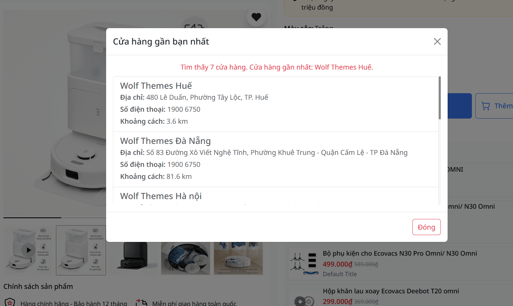Select the Wolf Themes Đà Nẵng store entry
The width and height of the screenshot is (513, 306).
click(276, 159)
